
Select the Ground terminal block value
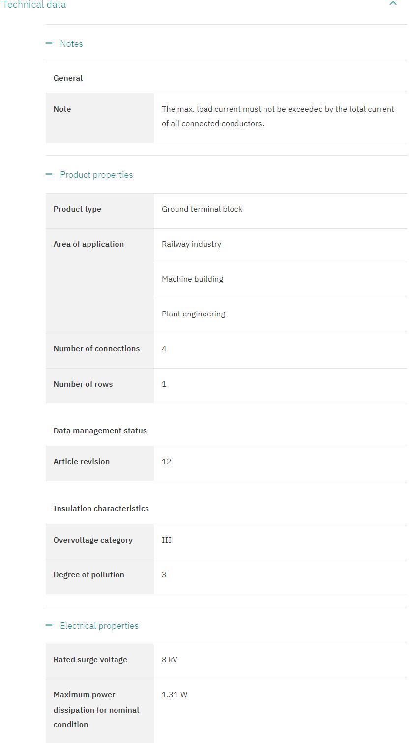(x=202, y=209)
